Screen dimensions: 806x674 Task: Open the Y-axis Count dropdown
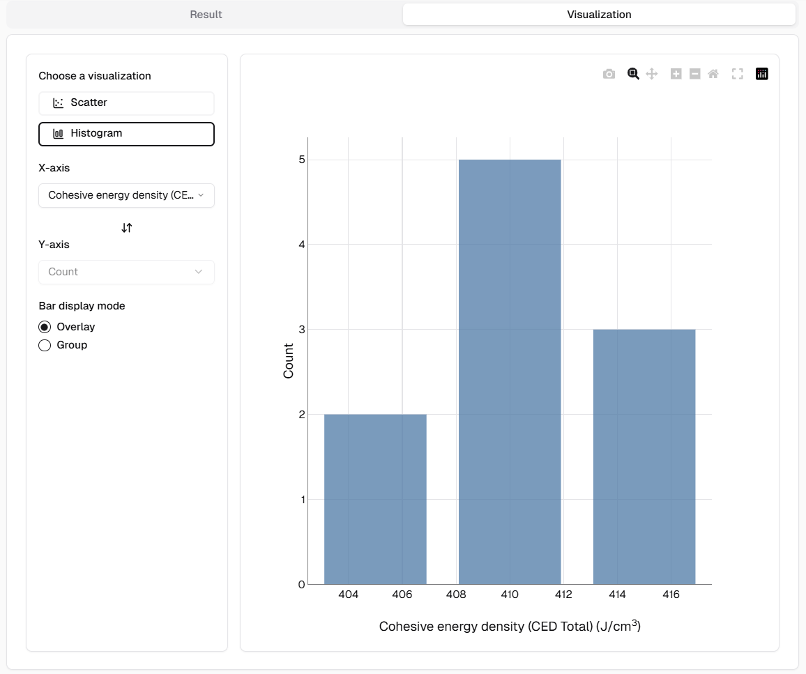pos(126,272)
